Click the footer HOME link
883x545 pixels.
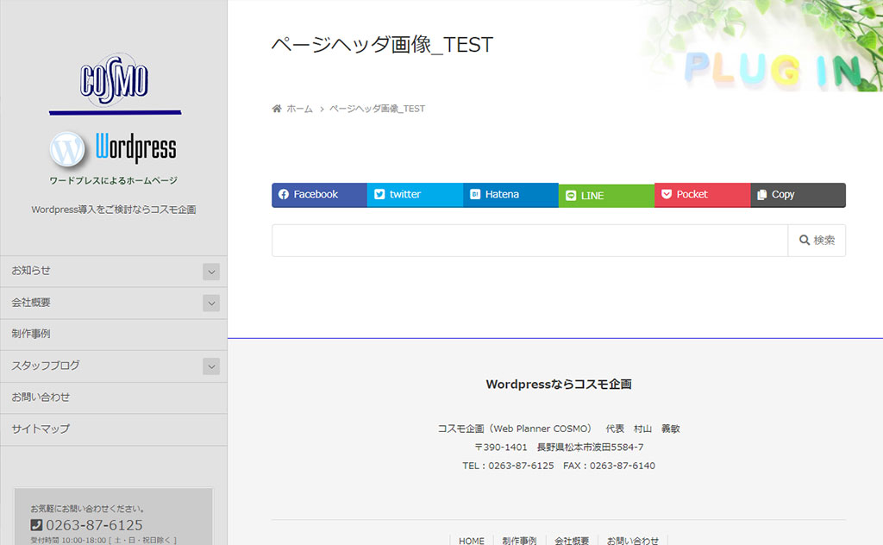click(472, 541)
